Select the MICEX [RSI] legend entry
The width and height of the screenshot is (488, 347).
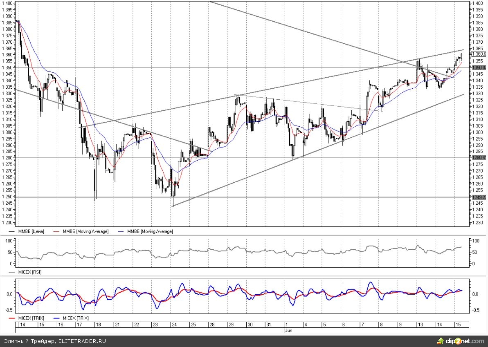(x=30, y=271)
